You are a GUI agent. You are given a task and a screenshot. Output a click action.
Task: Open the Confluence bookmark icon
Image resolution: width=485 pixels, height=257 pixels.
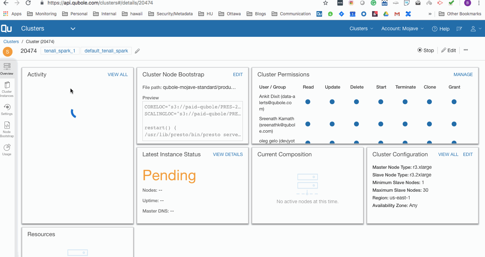[408, 14]
